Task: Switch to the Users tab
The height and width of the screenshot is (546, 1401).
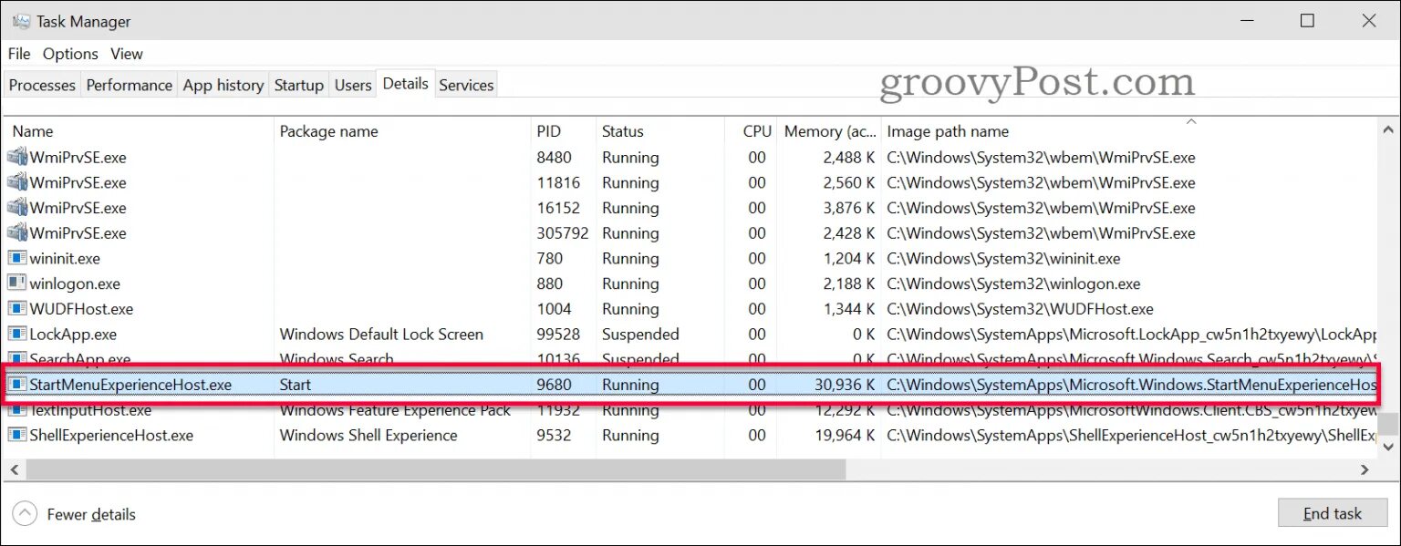Action: pos(353,85)
